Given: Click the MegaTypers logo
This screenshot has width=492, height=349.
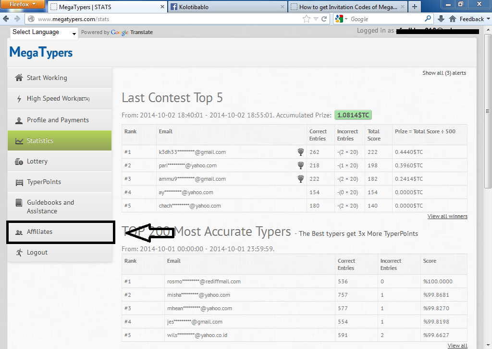Looking at the screenshot, I should pos(41,53).
